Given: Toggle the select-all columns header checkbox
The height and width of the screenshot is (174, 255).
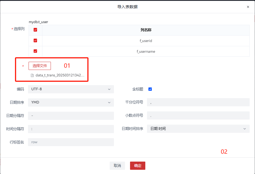Looking at the screenshot, I should 35,30.
